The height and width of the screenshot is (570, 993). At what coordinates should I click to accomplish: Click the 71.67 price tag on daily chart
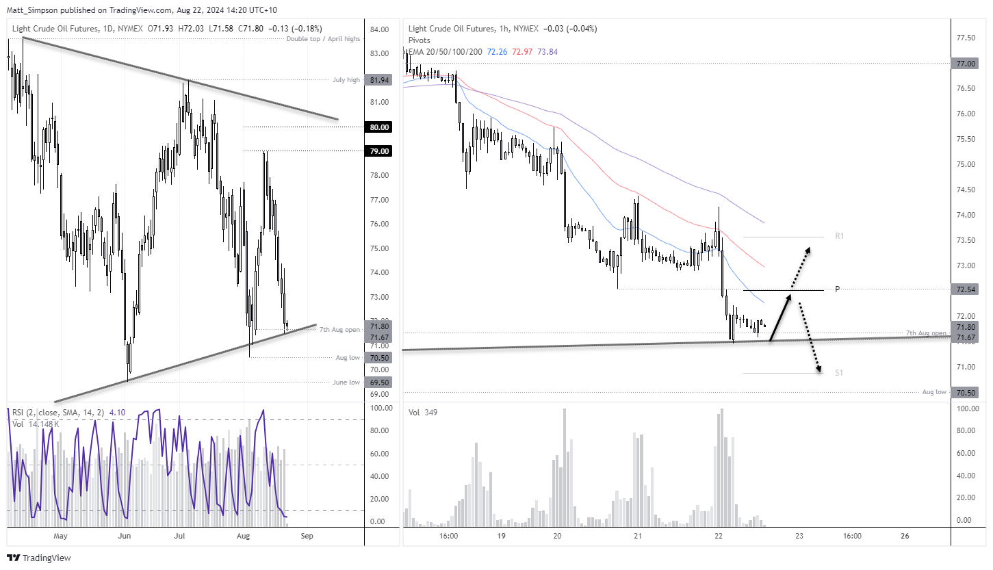[x=380, y=337]
